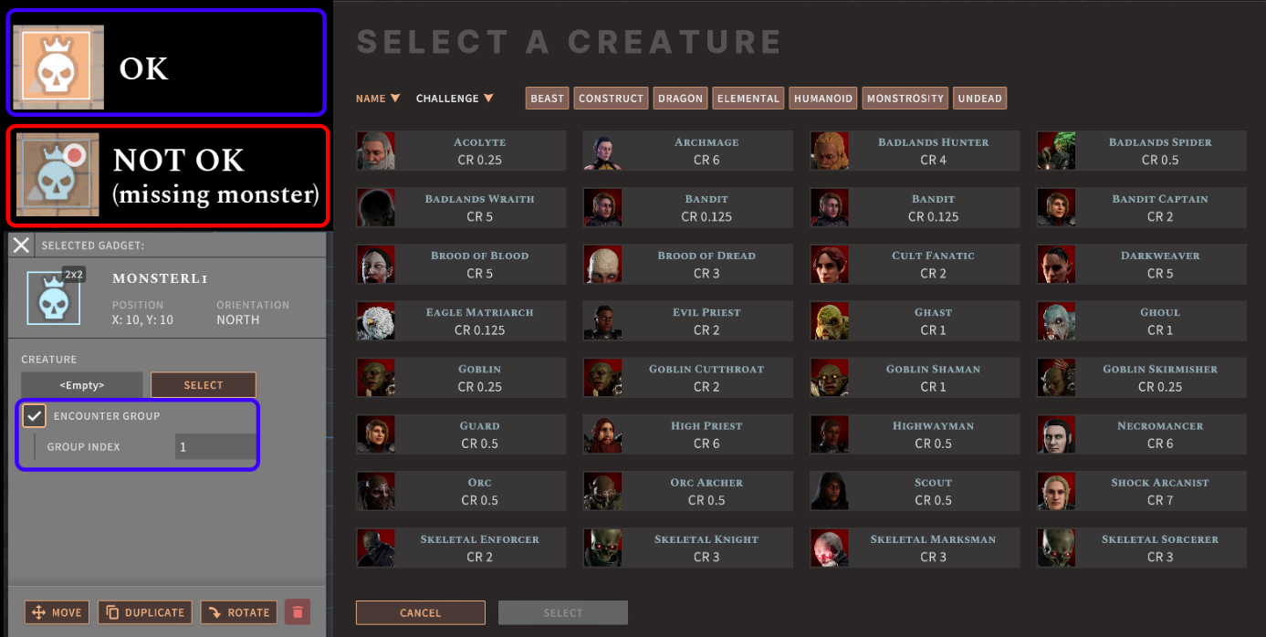Viewport: 1266px width, 637px height.
Task: Click the Move gadget button
Action: coord(57,612)
